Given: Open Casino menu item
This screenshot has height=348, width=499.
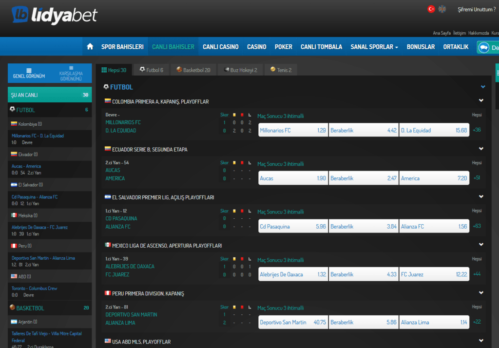Looking at the screenshot, I should (x=256, y=47).
